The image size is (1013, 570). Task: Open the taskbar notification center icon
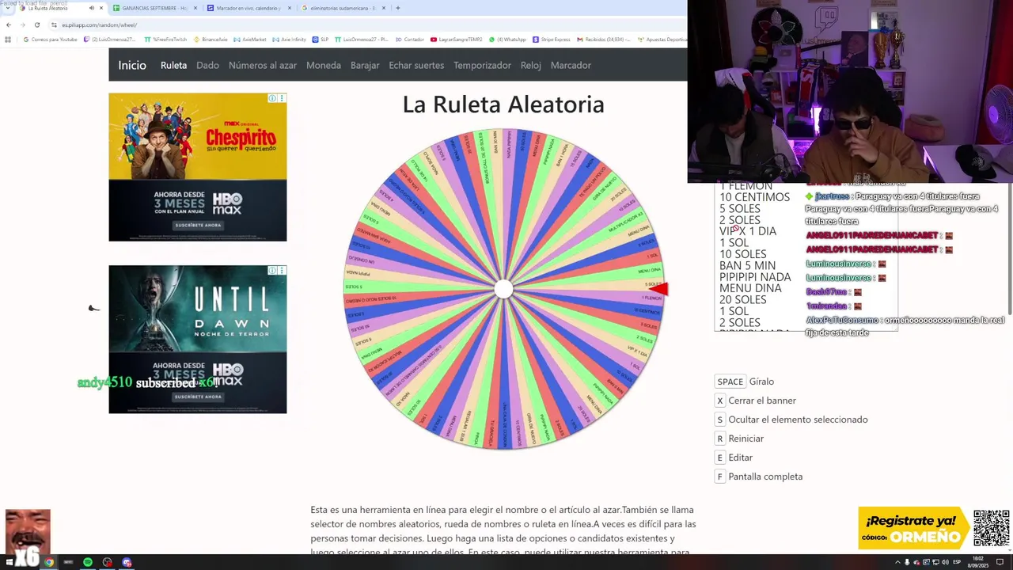tap(1000, 562)
